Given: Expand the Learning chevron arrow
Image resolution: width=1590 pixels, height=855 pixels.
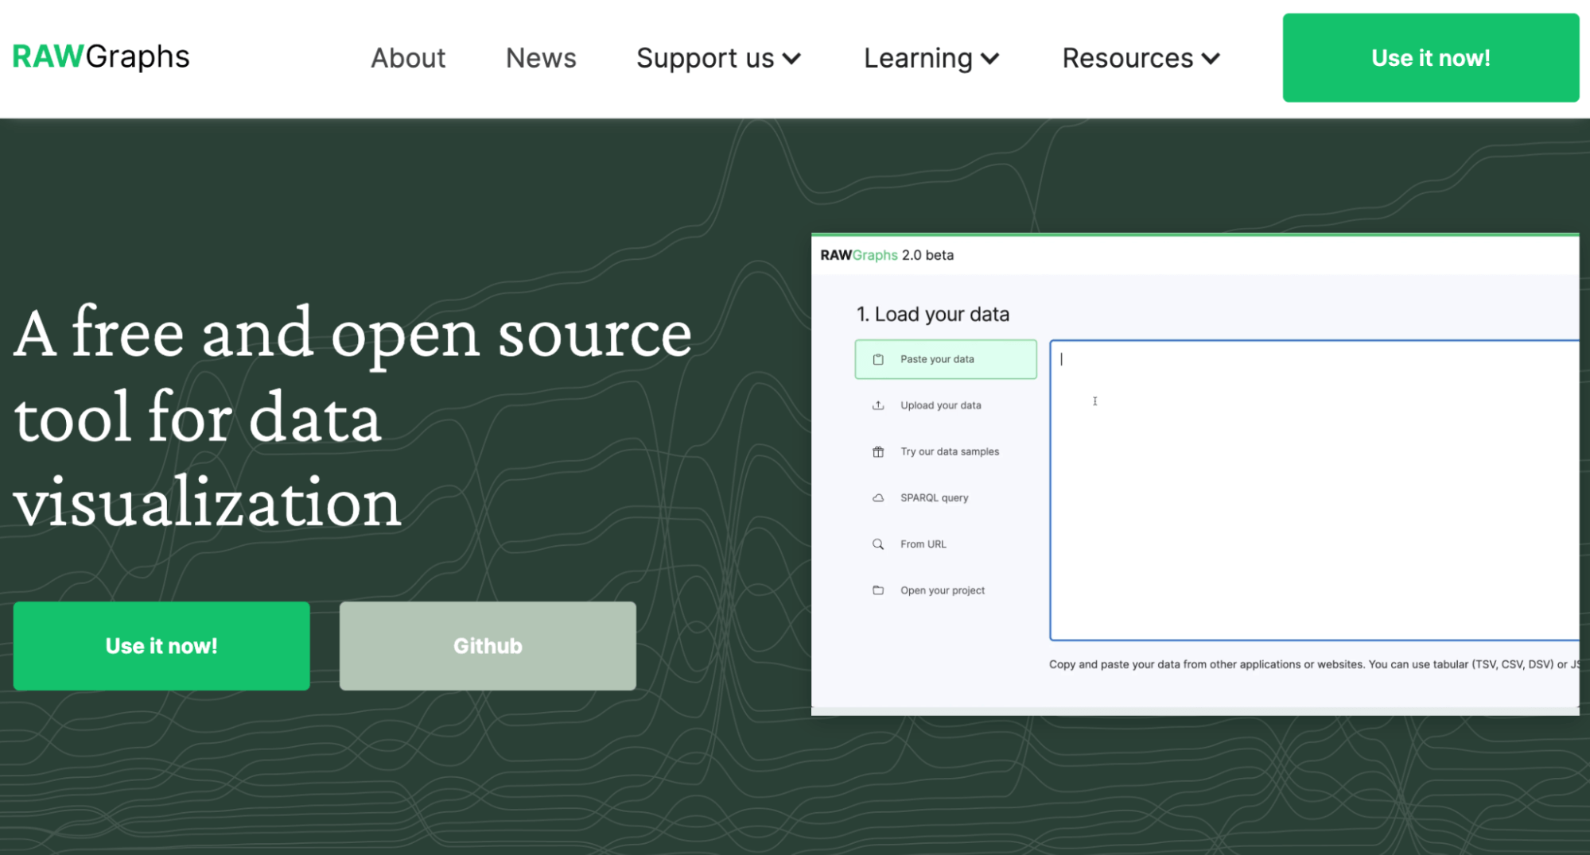Looking at the screenshot, I should pyautogui.click(x=990, y=59).
